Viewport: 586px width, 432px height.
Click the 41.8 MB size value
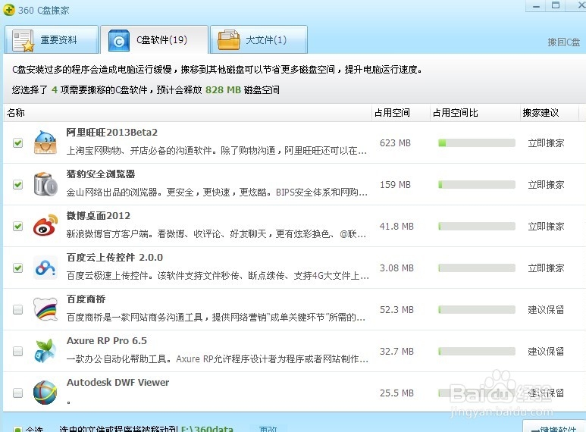396,226
